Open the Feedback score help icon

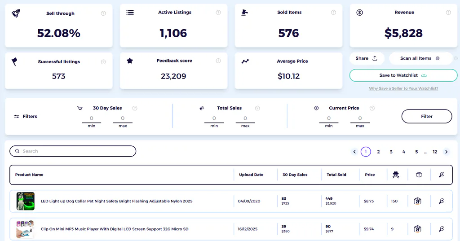[x=218, y=61]
